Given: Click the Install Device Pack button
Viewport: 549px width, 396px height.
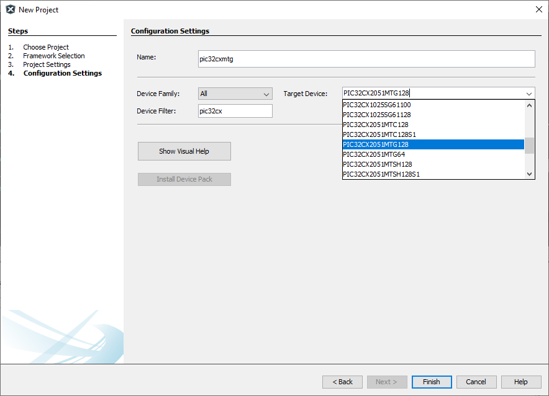Looking at the screenshot, I should [x=184, y=179].
